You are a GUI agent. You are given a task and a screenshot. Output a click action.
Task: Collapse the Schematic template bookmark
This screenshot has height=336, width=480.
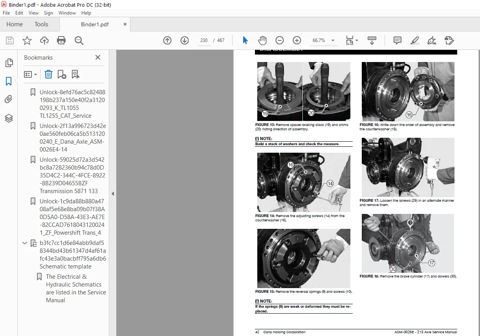coord(25,243)
